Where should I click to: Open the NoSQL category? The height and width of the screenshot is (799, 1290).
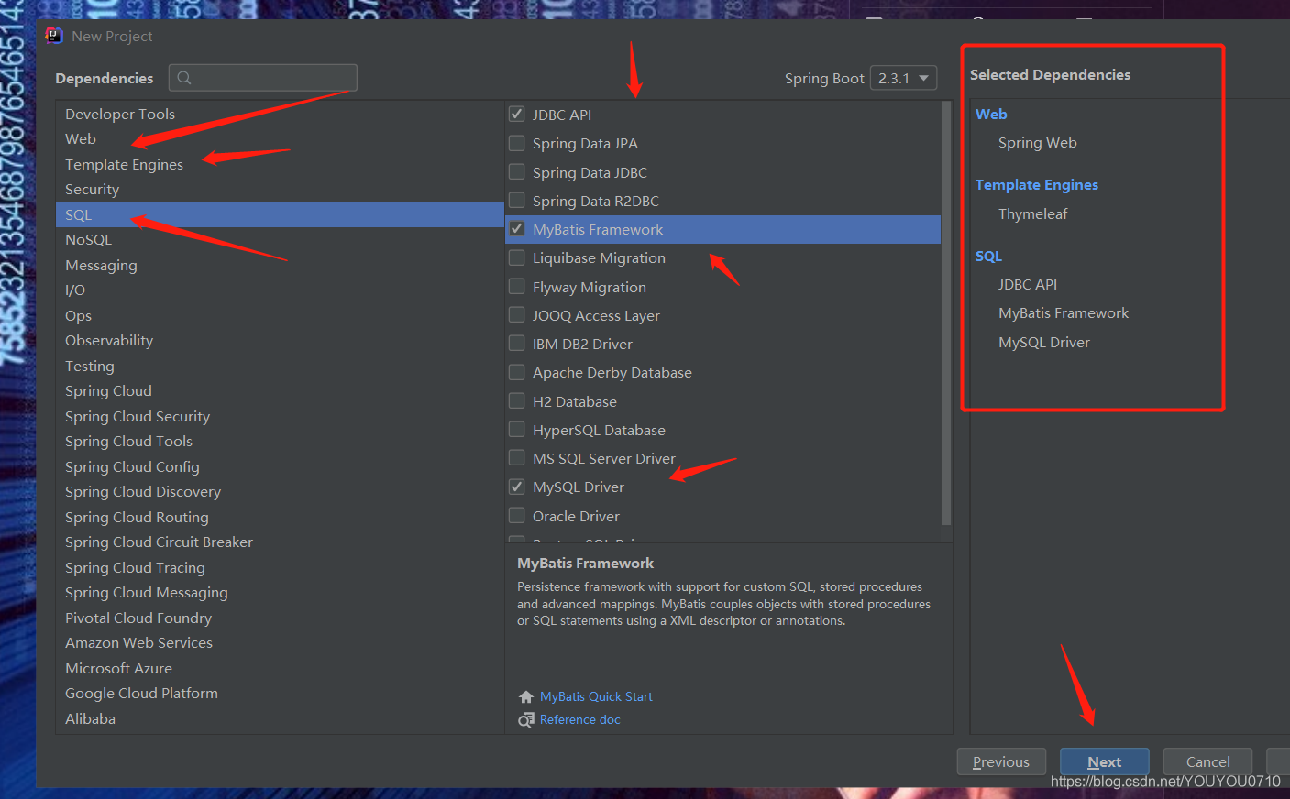tap(280, 240)
